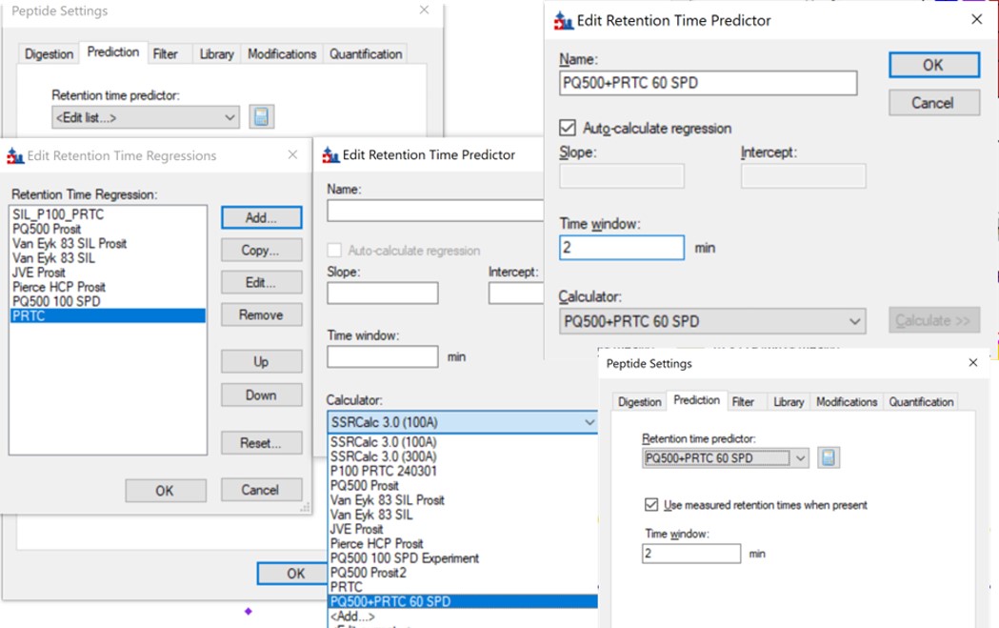Screen dimensions: 999x628
Task: Move selected regression with the Up button
Action: point(261,361)
